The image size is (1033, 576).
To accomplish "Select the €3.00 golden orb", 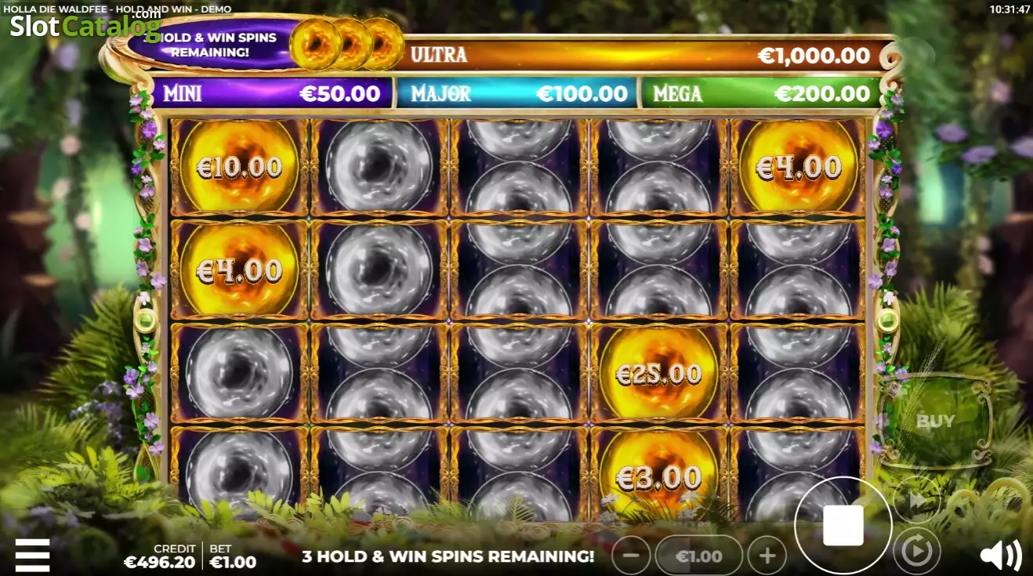I will (658, 476).
